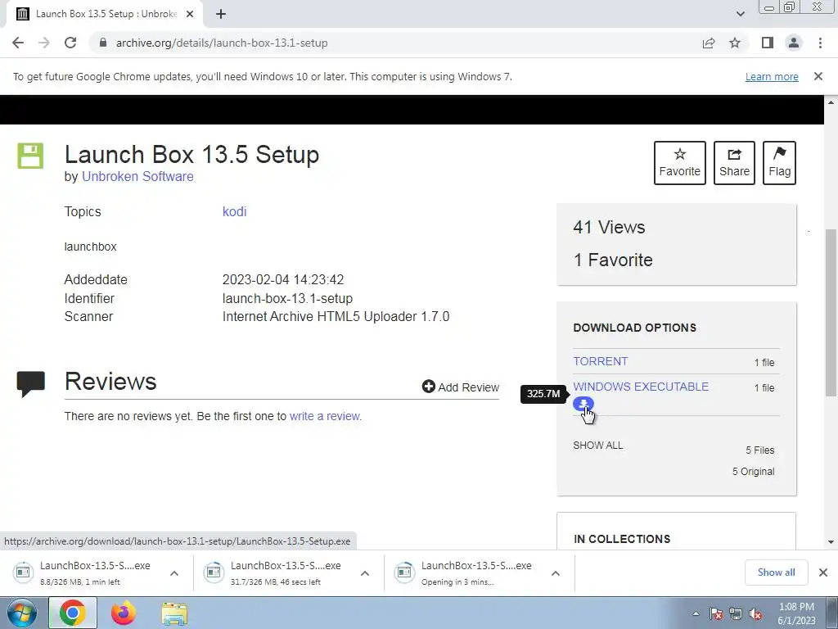The image size is (838, 629).
Task: Click the browser forward arrow
Action: 44,43
